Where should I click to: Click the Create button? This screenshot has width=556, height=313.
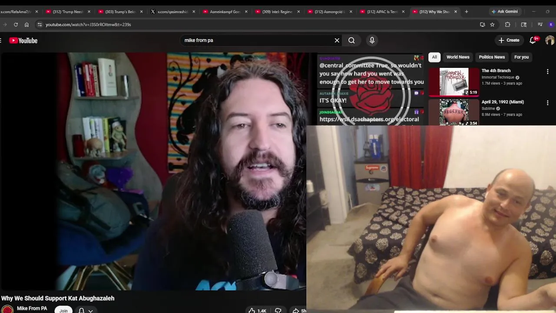509,40
